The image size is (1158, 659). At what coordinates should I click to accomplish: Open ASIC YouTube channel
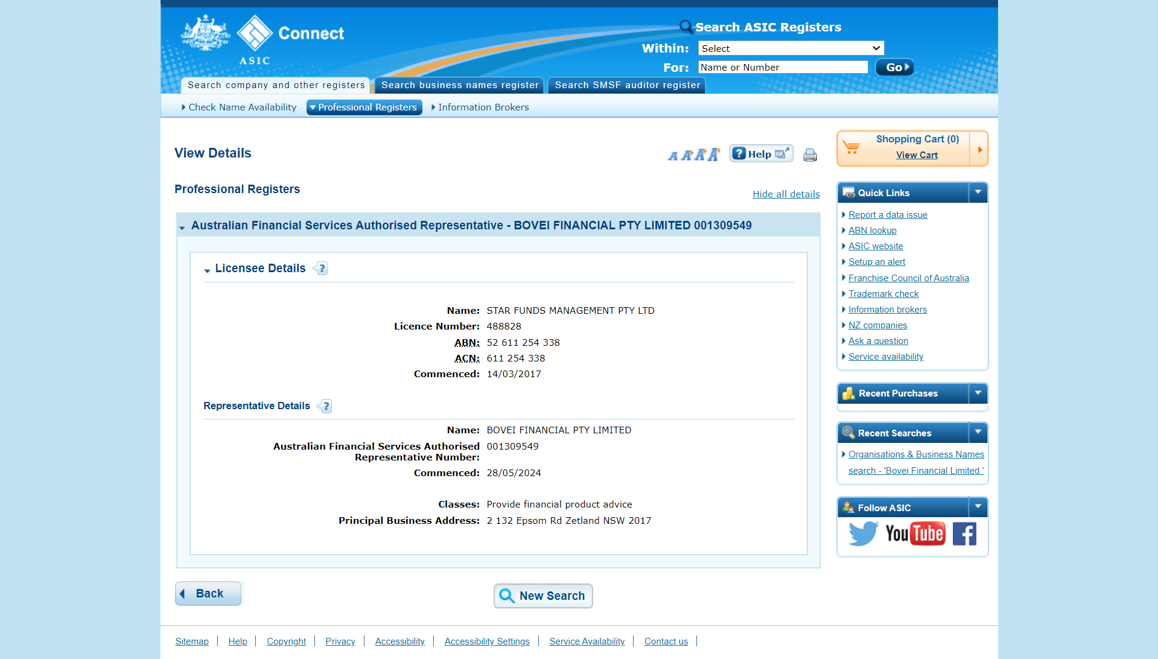[915, 533]
